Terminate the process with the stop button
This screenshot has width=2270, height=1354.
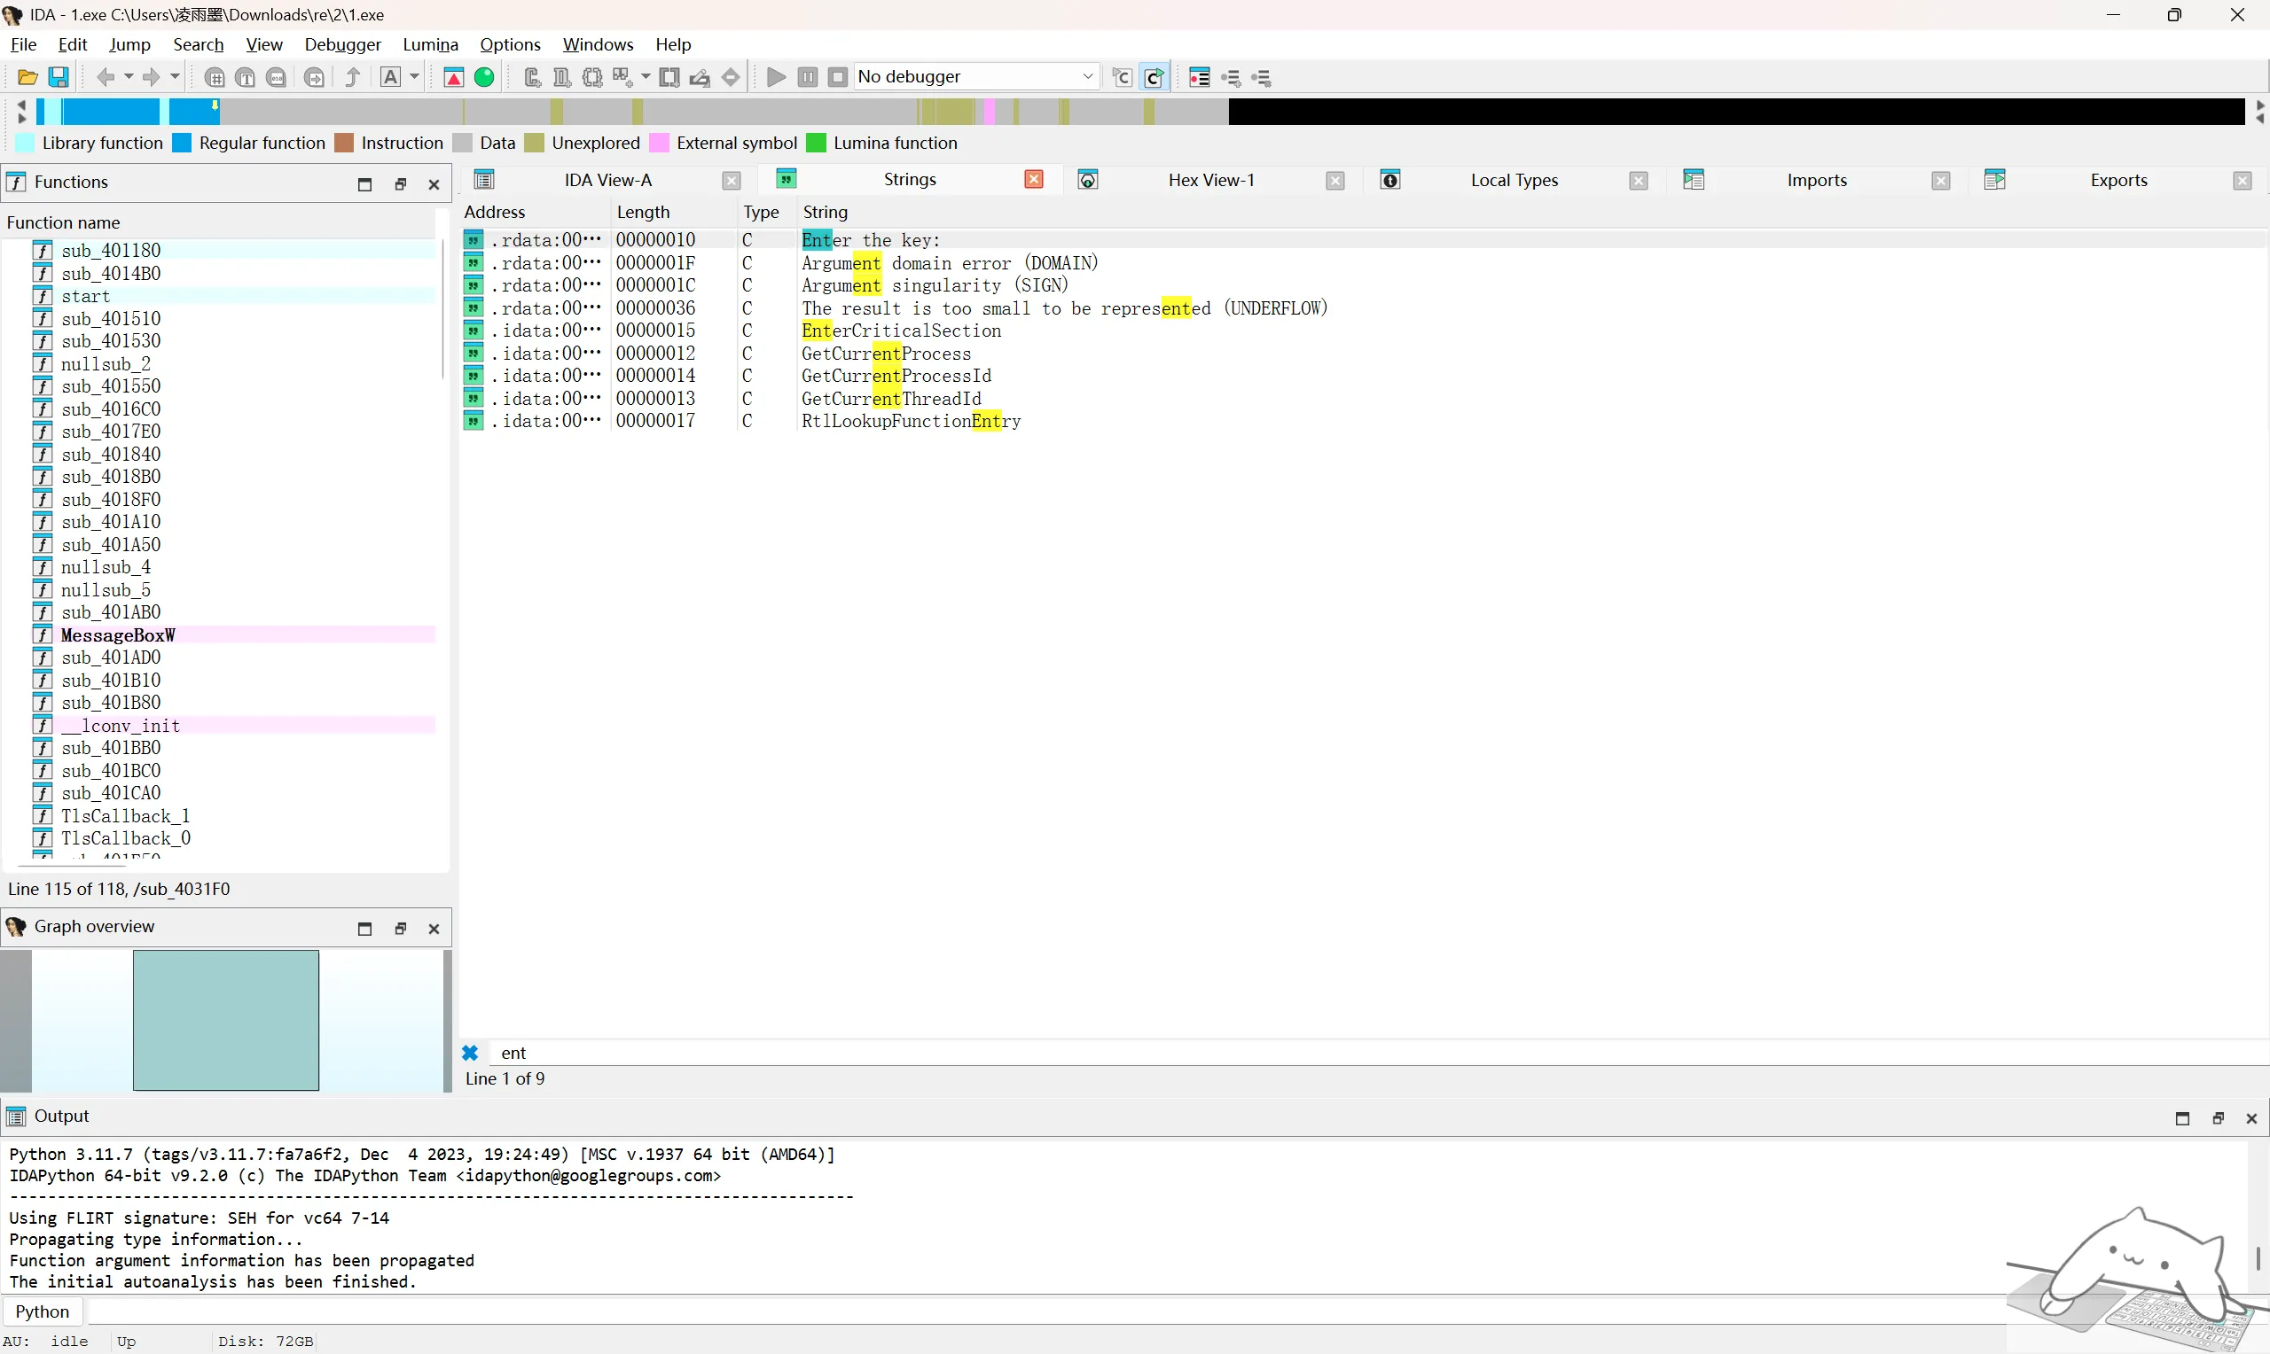[x=838, y=78]
